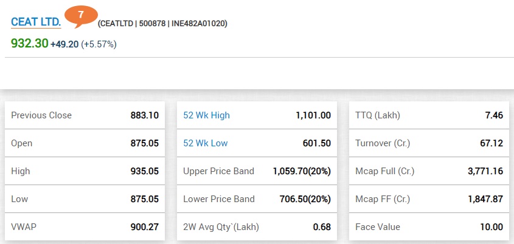Select the Mcap Full (Cr.) label
Viewport: 514px width, 244px height.
point(385,171)
